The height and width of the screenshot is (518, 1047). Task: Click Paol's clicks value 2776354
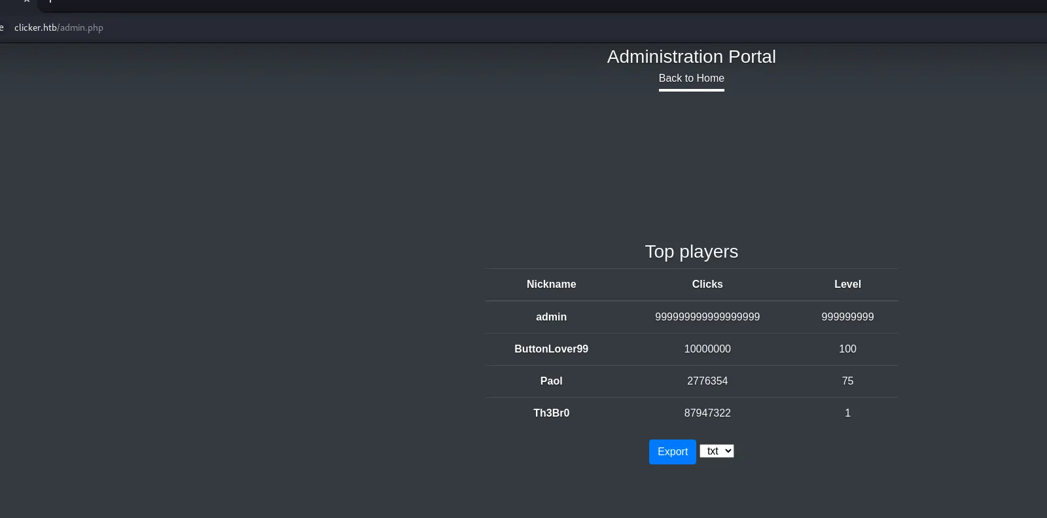707,381
